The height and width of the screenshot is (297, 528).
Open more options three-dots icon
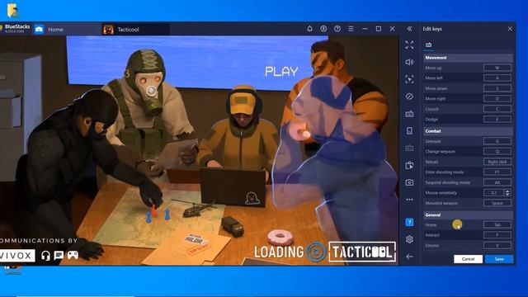(409, 200)
